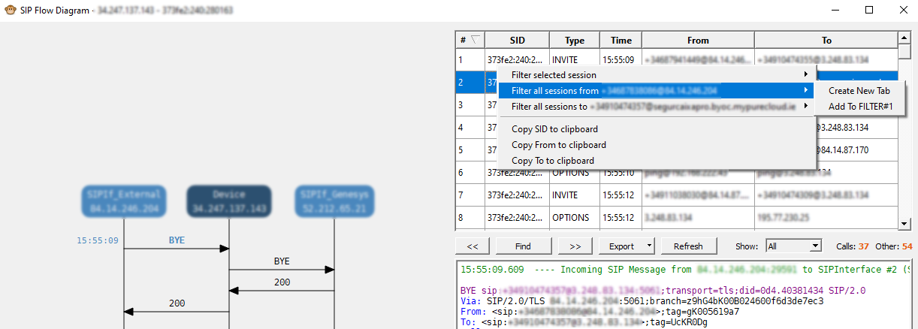This screenshot has width=918, height=329.
Task: Select Add To FILTER#1 option
Action: point(860,107)
